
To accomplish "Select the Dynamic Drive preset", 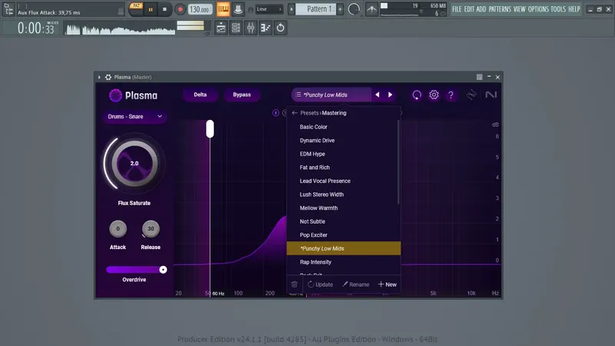I will 344,141.
